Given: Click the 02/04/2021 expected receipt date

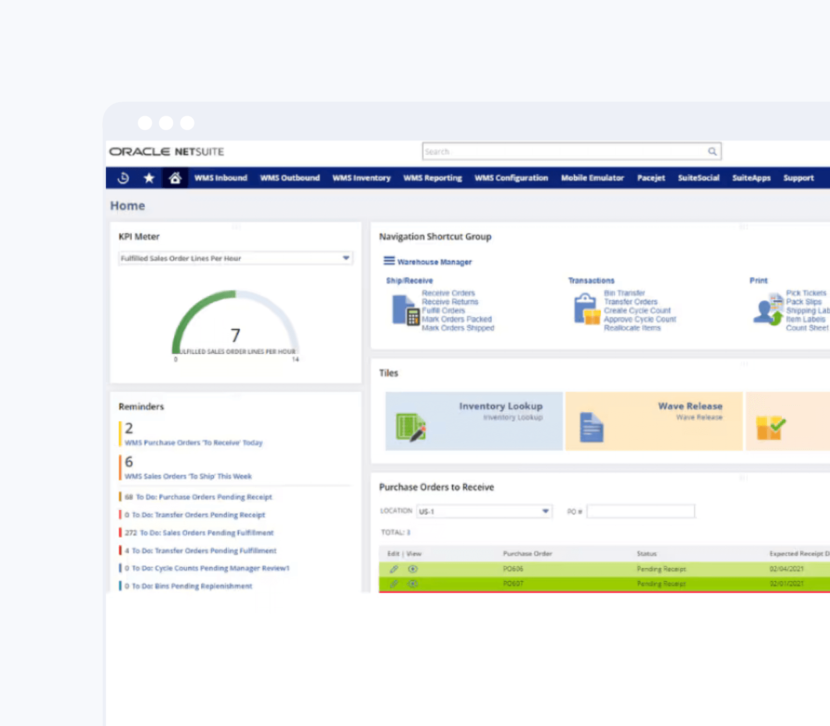Looking at the screenshot, I should [x=786, y=569].
